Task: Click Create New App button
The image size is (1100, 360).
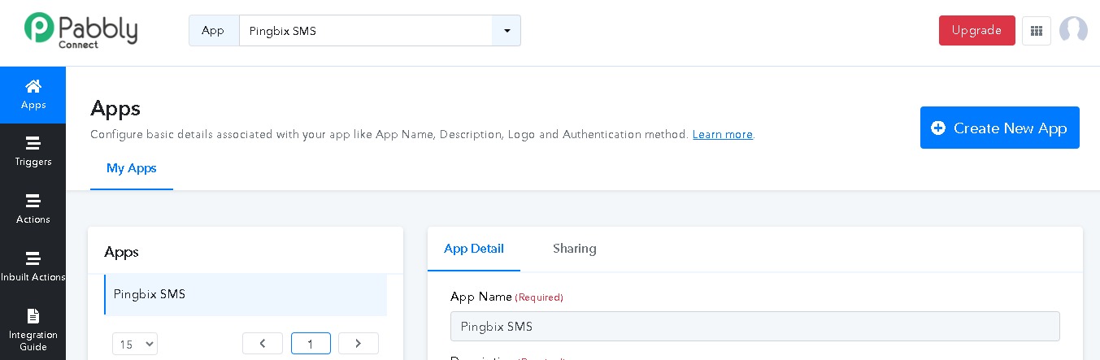Action: (x=1000, y=128)
